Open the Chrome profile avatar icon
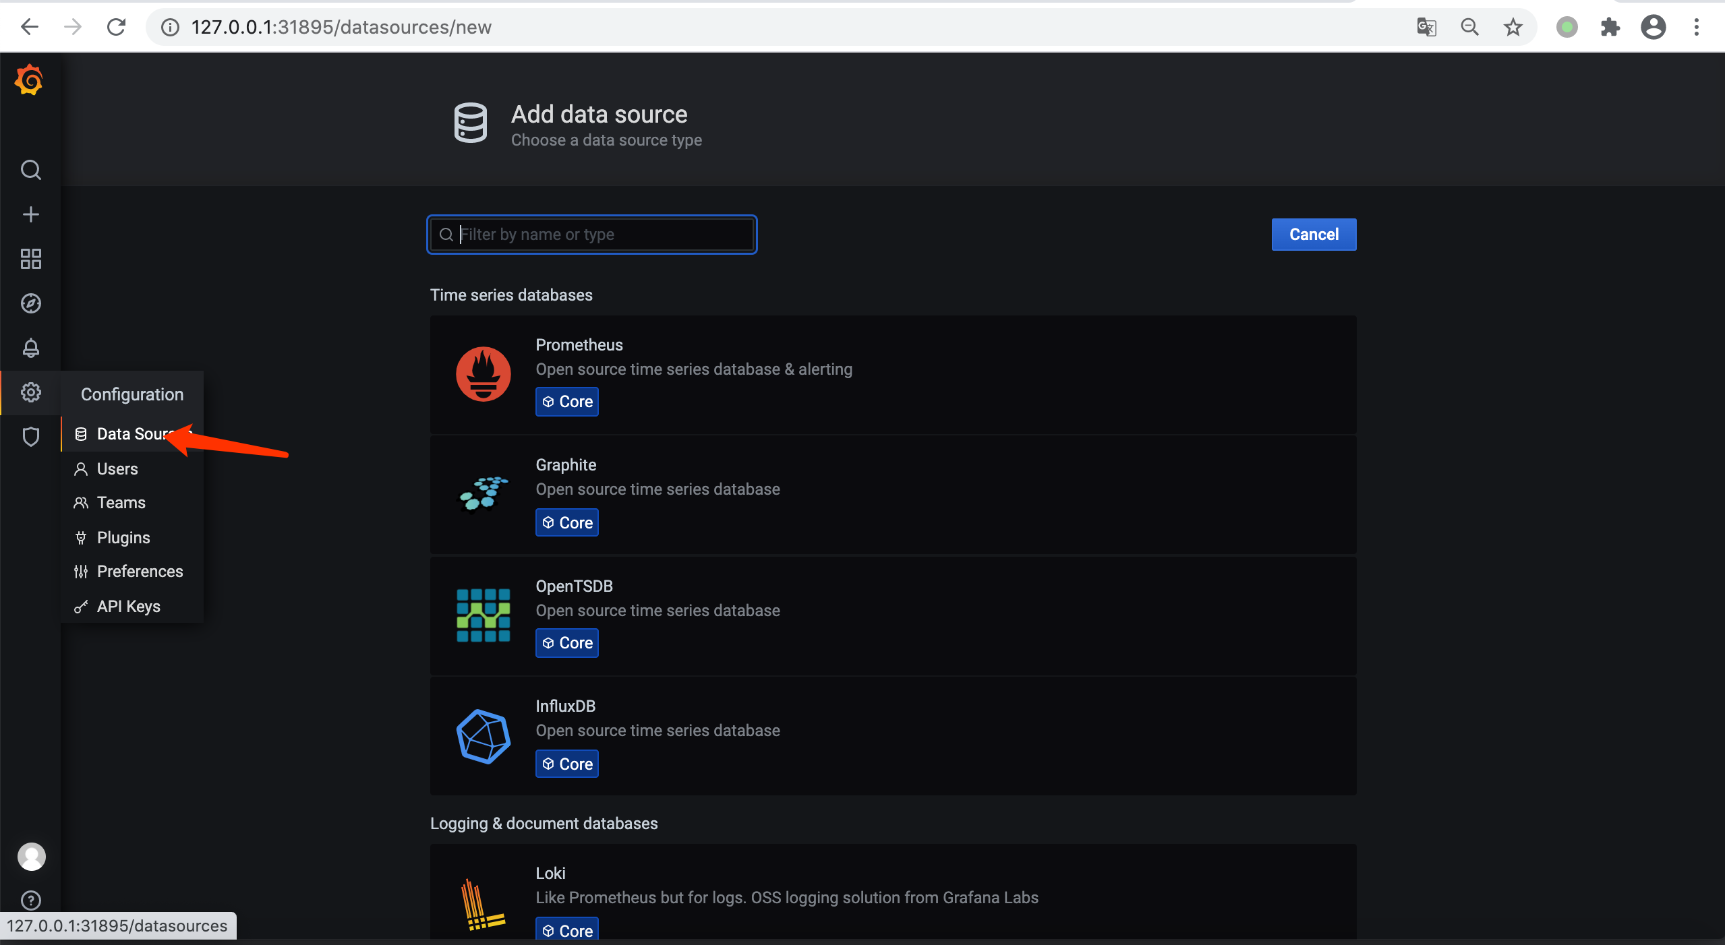 click(1654, 27)
